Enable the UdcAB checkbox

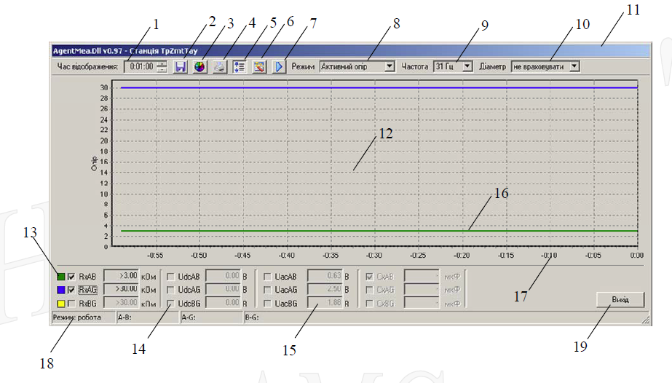point(170,277)
